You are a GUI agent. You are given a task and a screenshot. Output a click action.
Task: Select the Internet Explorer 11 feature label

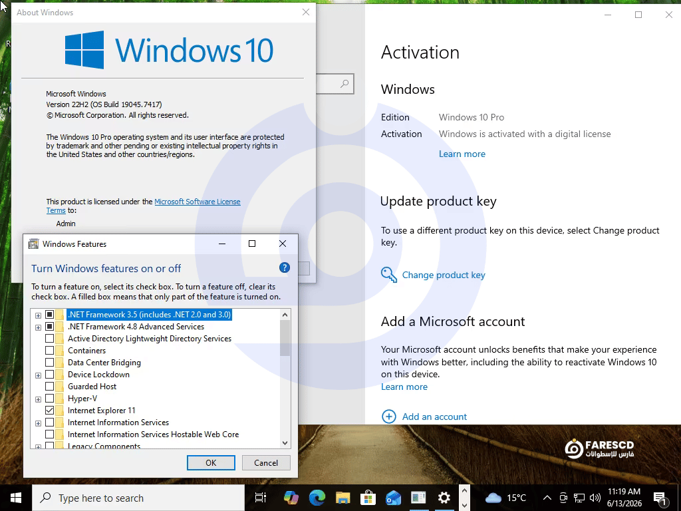(102, 410)
